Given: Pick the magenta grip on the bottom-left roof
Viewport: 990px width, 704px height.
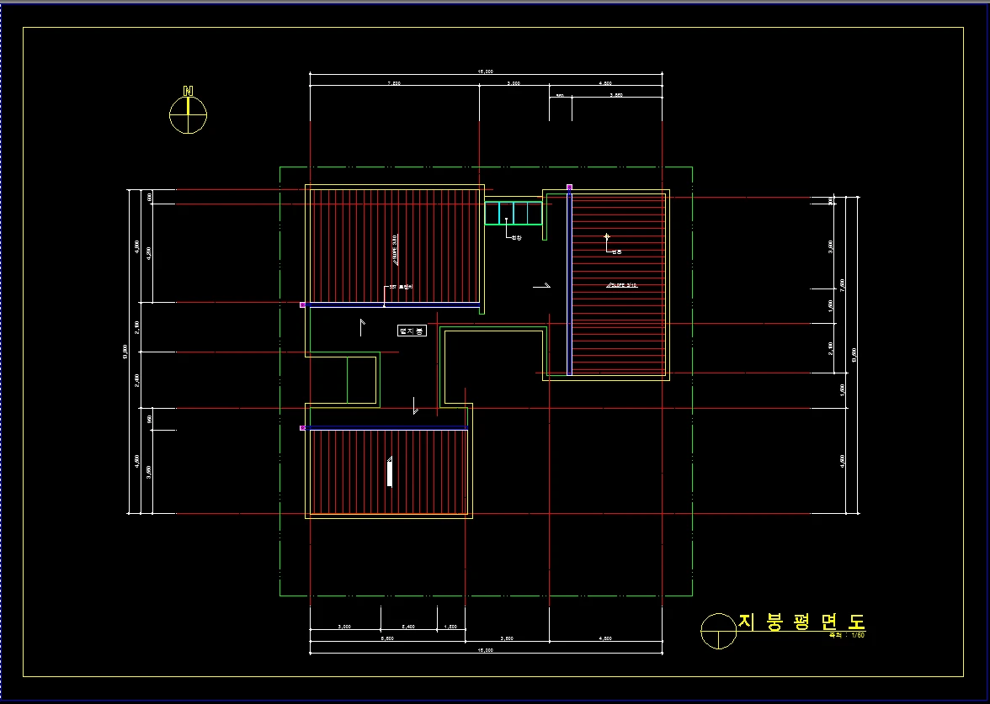Looking at the screenshot, I should [303, 428].
